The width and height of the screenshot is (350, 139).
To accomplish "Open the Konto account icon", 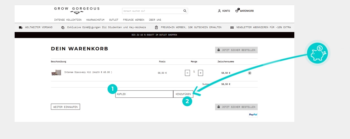I will click(x=219, y=11).
